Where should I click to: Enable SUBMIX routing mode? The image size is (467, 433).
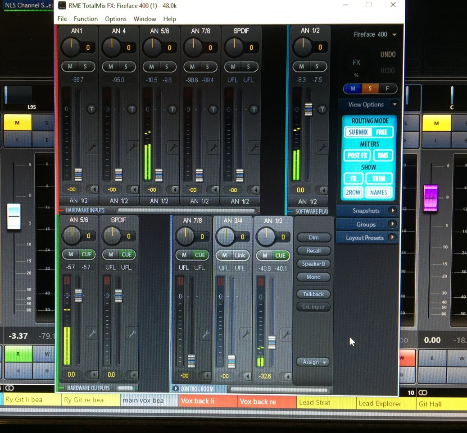click(x=358, y=132)
